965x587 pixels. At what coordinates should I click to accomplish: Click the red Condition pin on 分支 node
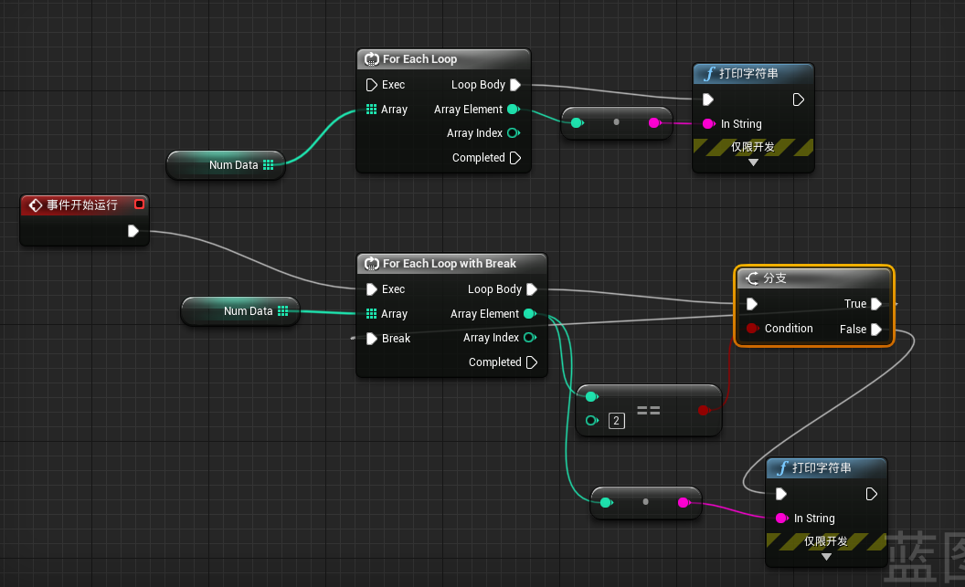[x=752, y=329]
